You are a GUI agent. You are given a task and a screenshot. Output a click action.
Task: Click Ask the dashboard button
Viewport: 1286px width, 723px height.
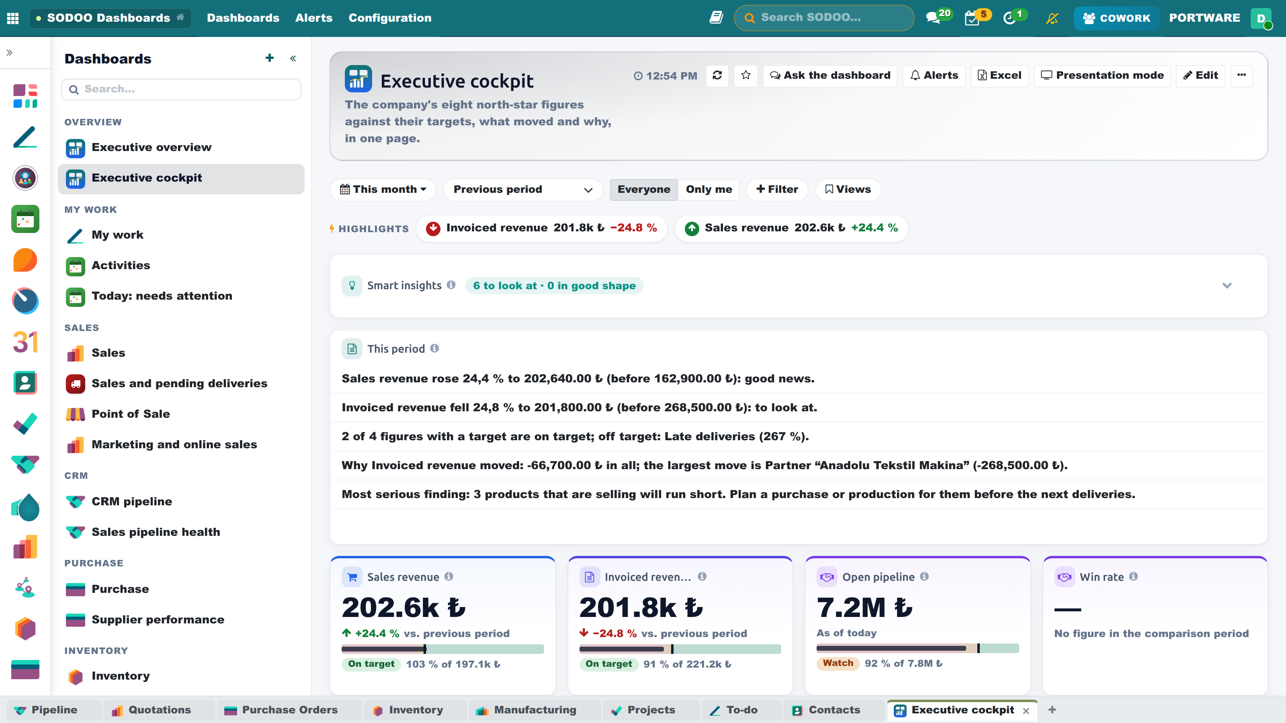(830, 76)
